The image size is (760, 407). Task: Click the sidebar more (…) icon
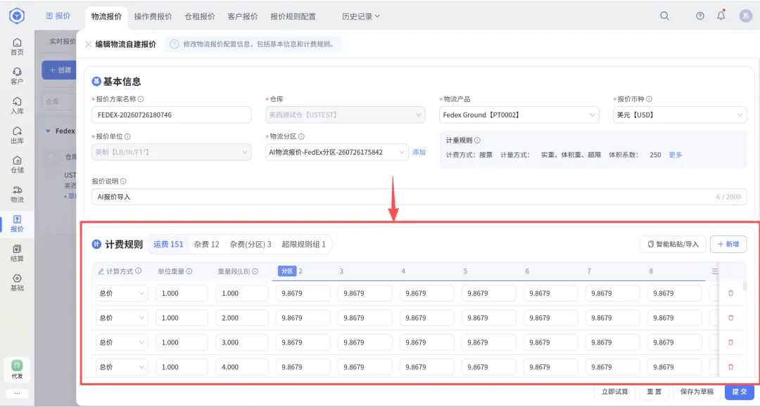tap(17, 394)
